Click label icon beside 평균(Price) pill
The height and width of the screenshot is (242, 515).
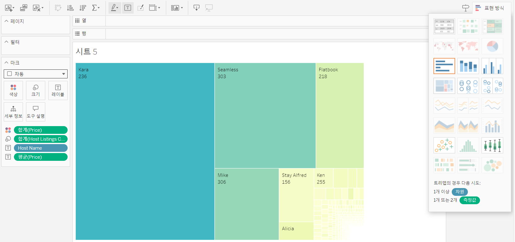click(8, 157)
